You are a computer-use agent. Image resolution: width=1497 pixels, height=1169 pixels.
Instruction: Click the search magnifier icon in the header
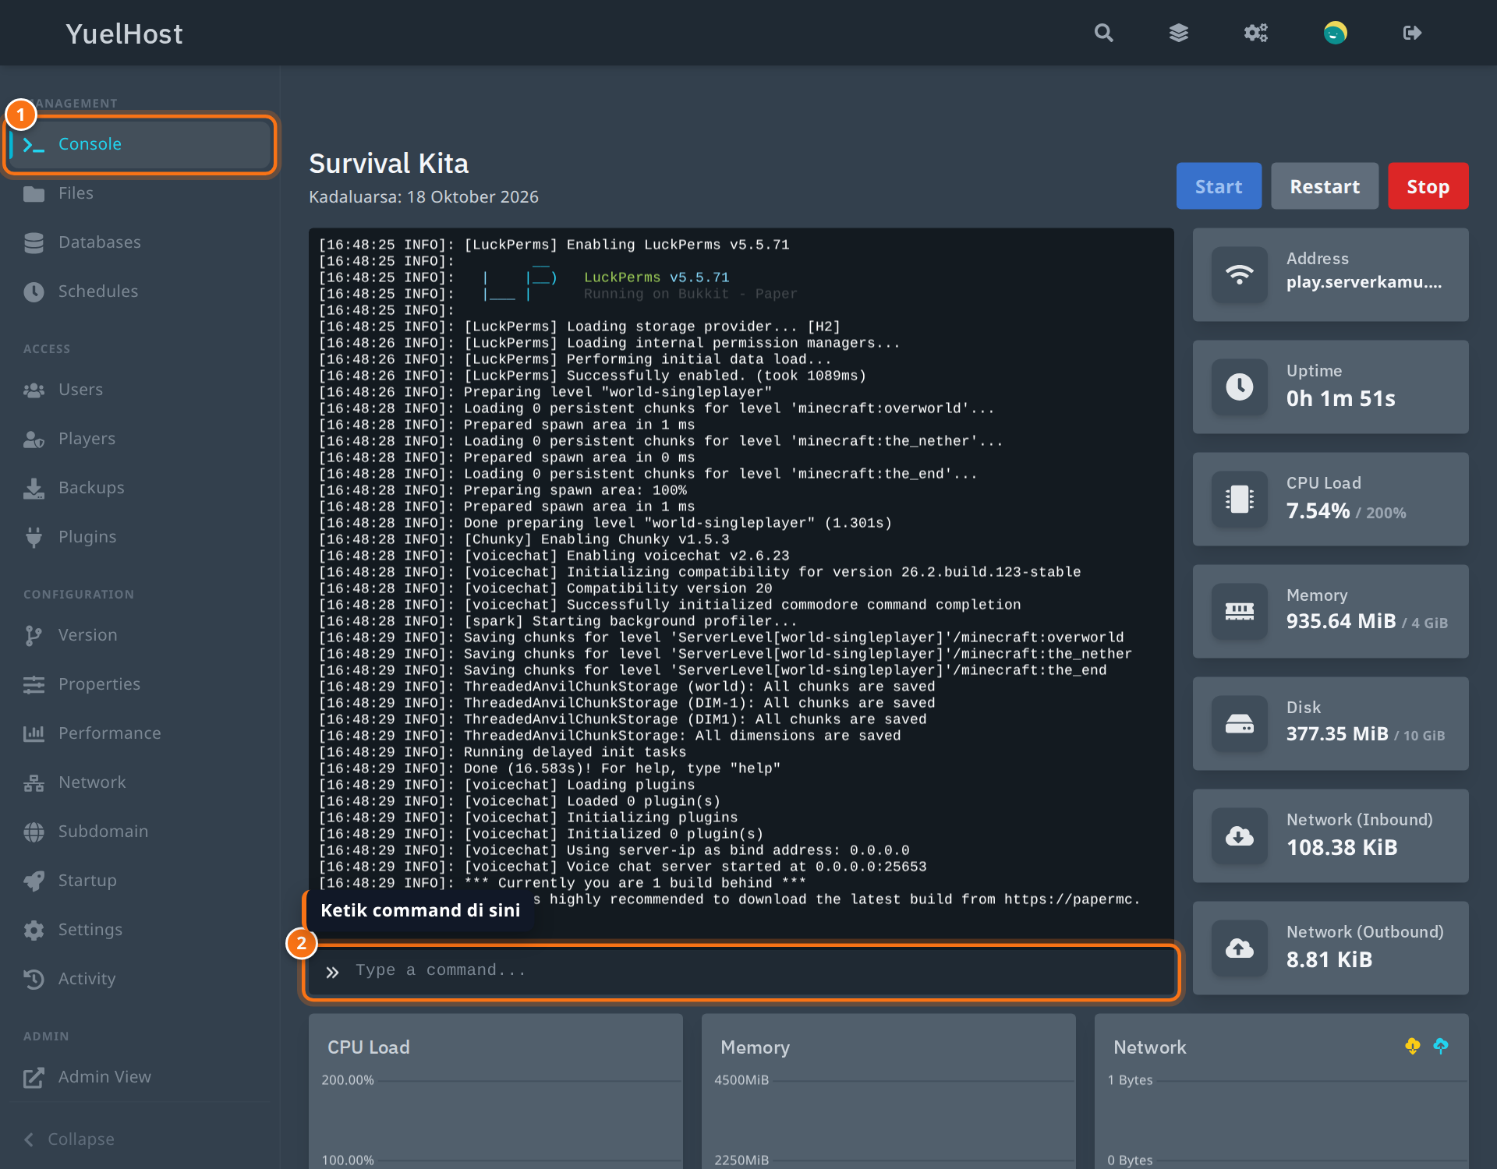tap(1103, 33)
